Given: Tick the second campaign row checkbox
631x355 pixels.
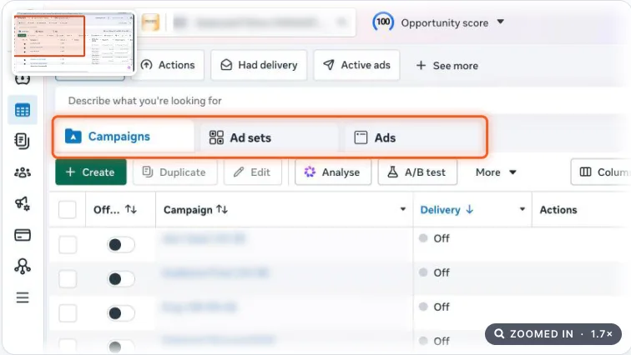Looking at the screenshot, I should click(x=68, y=278).
